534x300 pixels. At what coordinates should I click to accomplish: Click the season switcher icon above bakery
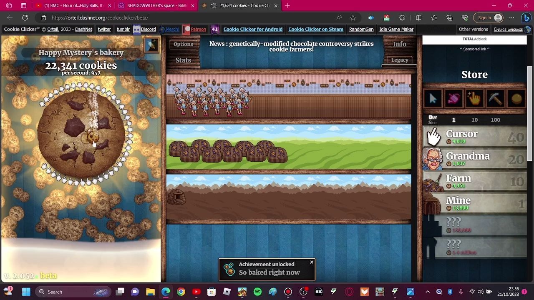[151, 45]
